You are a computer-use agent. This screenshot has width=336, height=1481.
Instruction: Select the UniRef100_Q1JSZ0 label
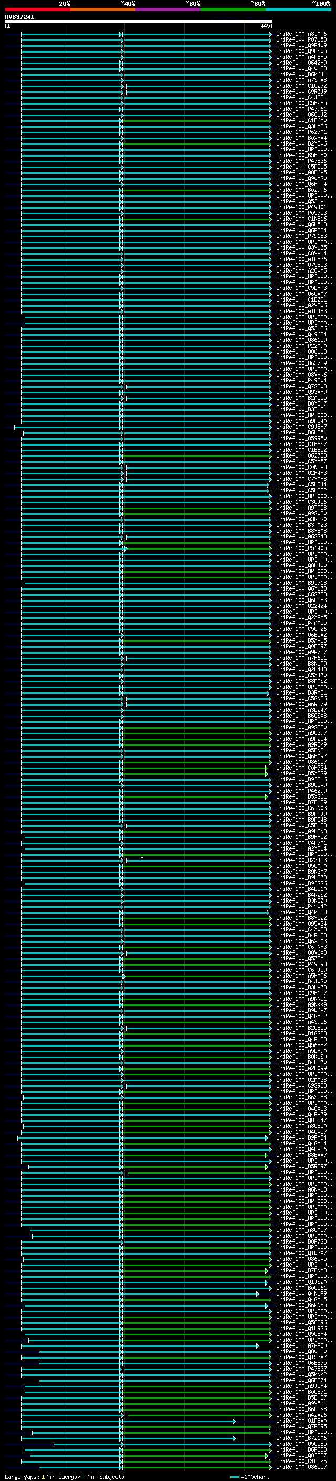pyautogui.click(x=301, y=1282)
